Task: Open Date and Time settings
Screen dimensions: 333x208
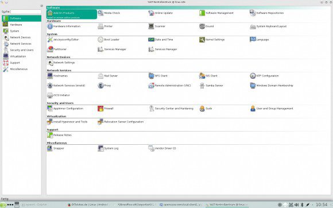Action: [161, 40]
